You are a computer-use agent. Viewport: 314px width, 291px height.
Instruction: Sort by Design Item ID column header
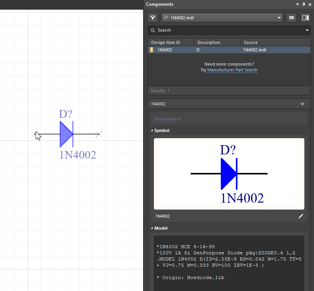coord(166,42)
